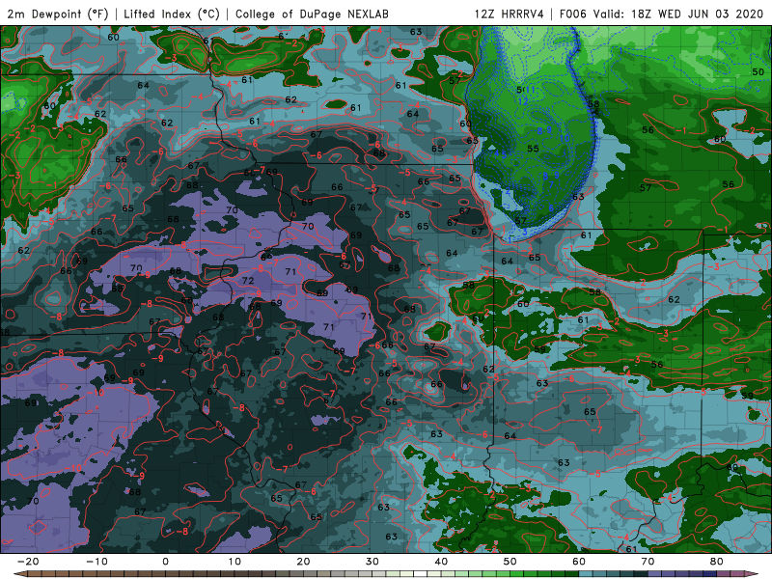
Task: Click the '10' label on the color scale
Action: 234,562
